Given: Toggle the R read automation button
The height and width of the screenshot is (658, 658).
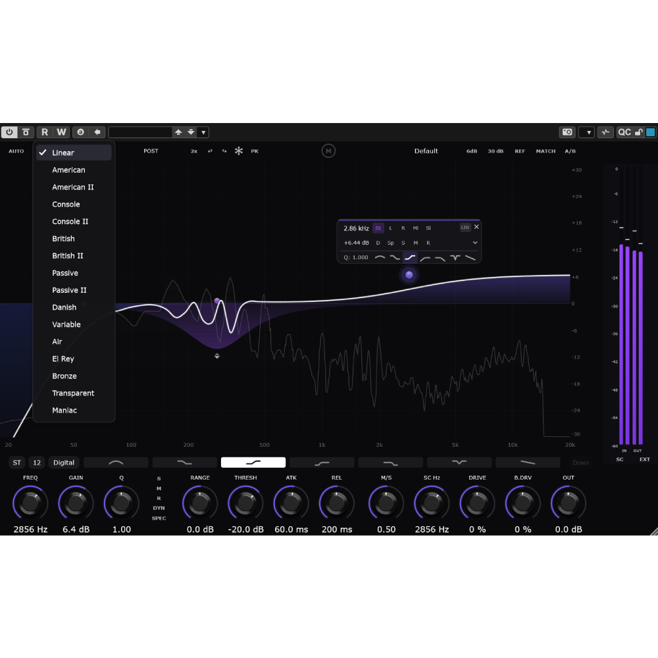Looking at the screenshot, I should coord(45,132).
